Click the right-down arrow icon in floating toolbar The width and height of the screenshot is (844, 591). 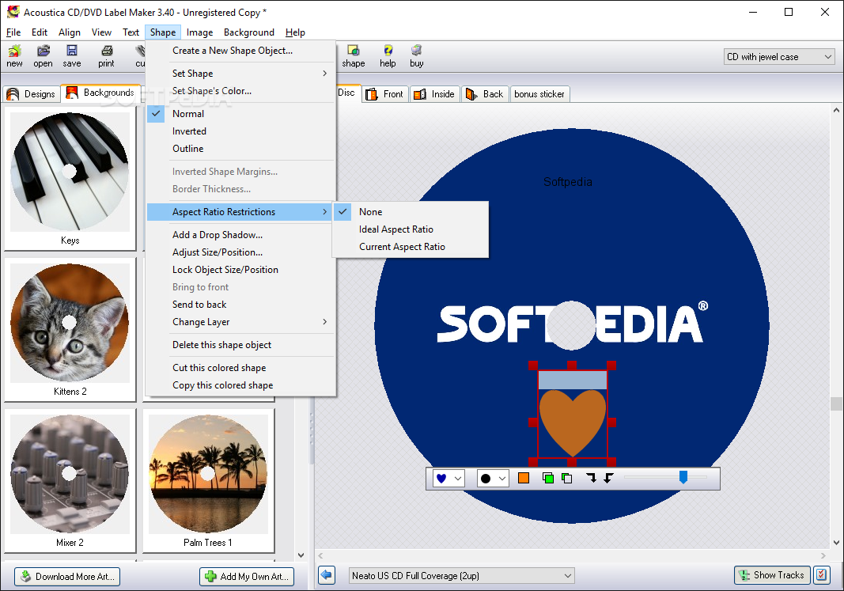(591, 478)
